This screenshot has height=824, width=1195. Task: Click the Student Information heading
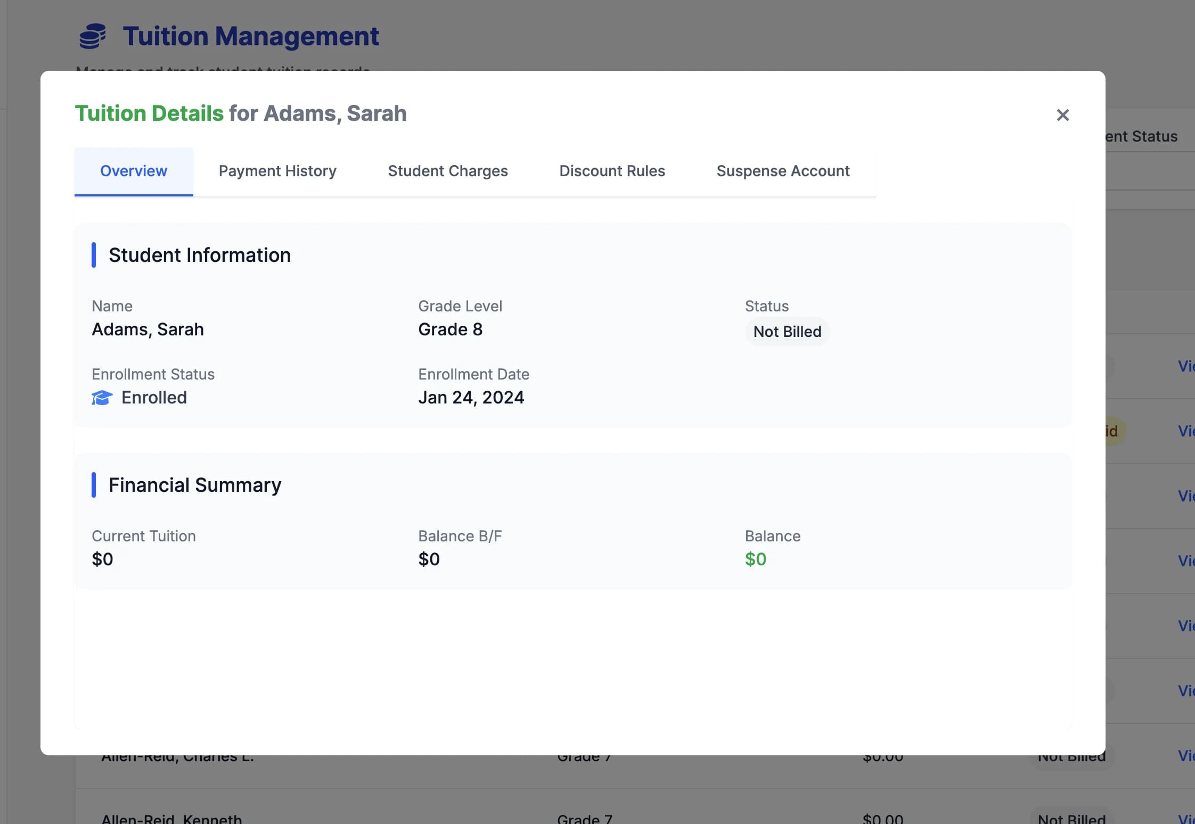tap(200, 256)
